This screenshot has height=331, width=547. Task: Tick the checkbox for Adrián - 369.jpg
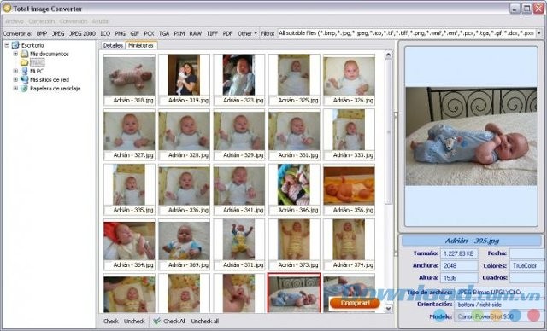(x=163, y=265)
